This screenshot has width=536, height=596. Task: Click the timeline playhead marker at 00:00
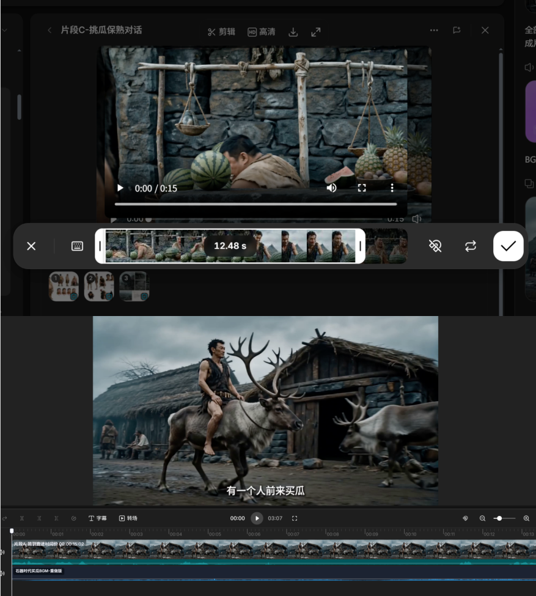pyautogui.click(x=12, y=531)
